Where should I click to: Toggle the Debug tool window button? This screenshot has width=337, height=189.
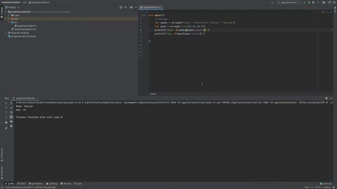[52, 184]
